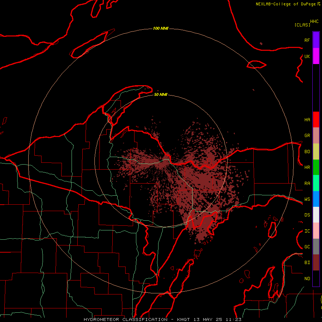322x322 pixels.
Task: Select the BI brown legend swatch
Action: [x=316, y=263]
